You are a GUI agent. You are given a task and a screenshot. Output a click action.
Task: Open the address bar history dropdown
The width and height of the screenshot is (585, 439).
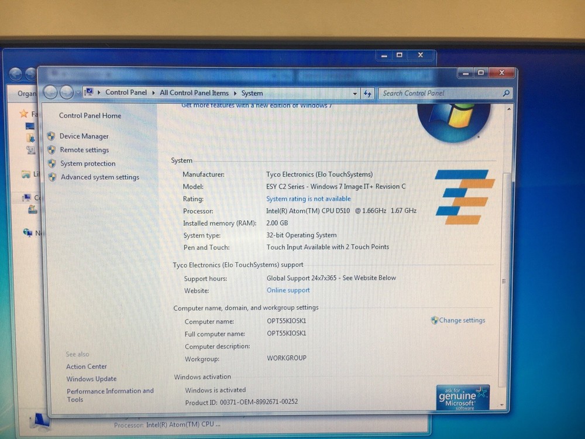355,92
